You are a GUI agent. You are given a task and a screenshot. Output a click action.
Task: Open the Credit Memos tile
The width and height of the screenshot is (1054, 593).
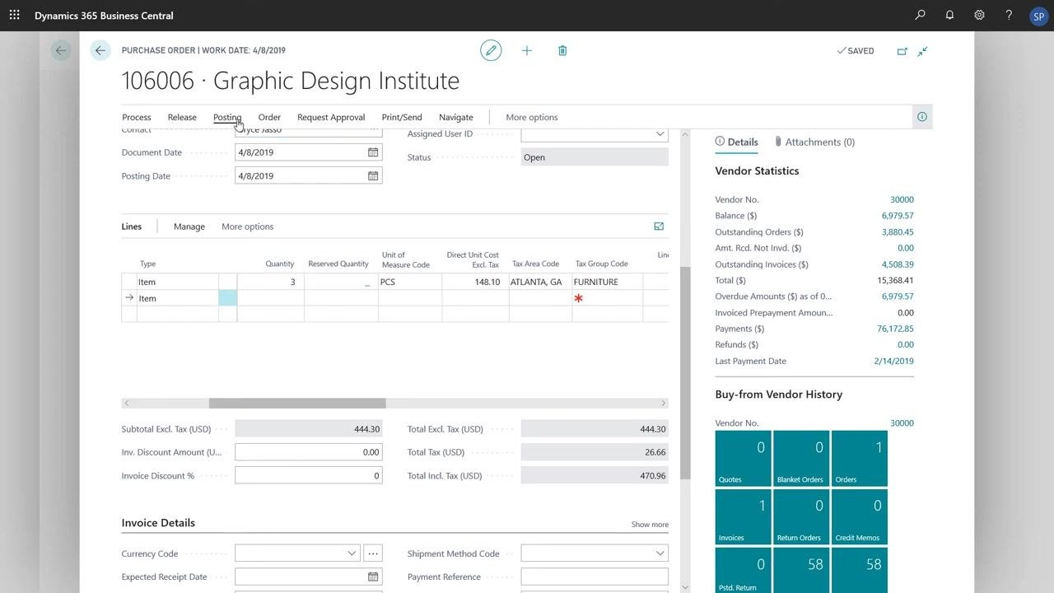coord(860,517)
